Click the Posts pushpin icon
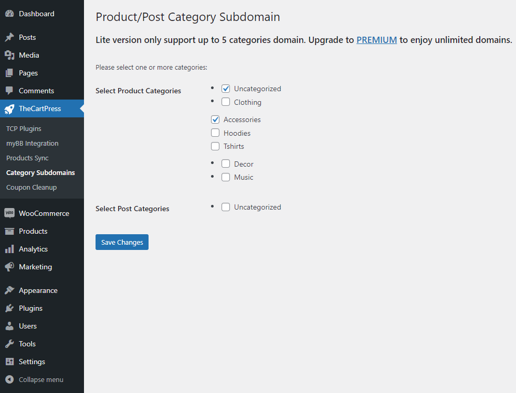 click(x=9, y=37)
